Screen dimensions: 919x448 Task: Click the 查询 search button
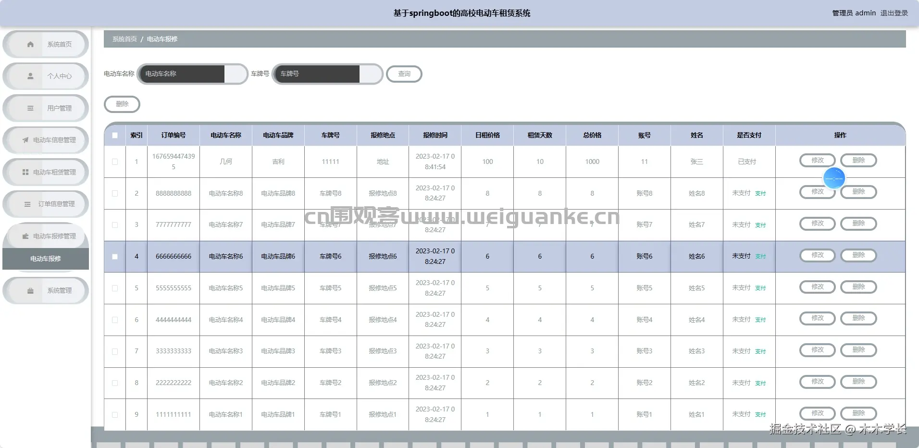pos(404,74)
